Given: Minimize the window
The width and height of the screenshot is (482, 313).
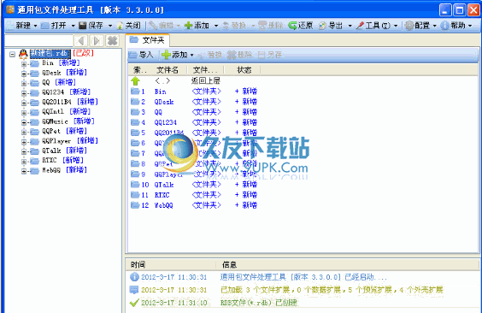Looking at the screenshot, I should point(445,10).
